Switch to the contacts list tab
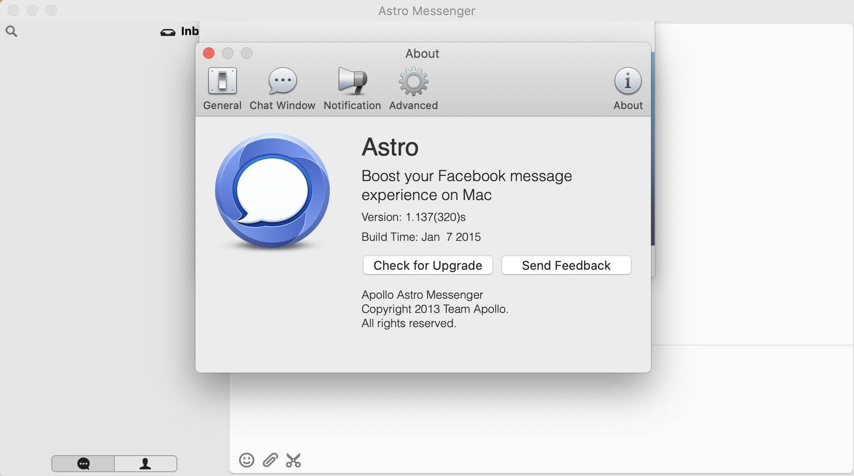 click(146, 463)
